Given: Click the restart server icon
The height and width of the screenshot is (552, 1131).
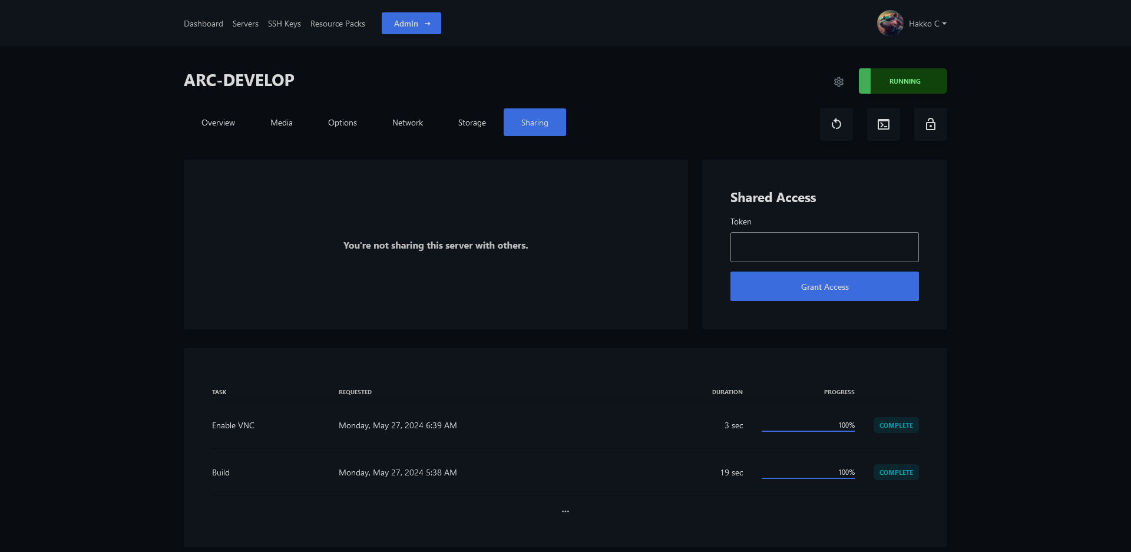Looking at the screenshot, I should pyautogui.click(x=836, y=124).
